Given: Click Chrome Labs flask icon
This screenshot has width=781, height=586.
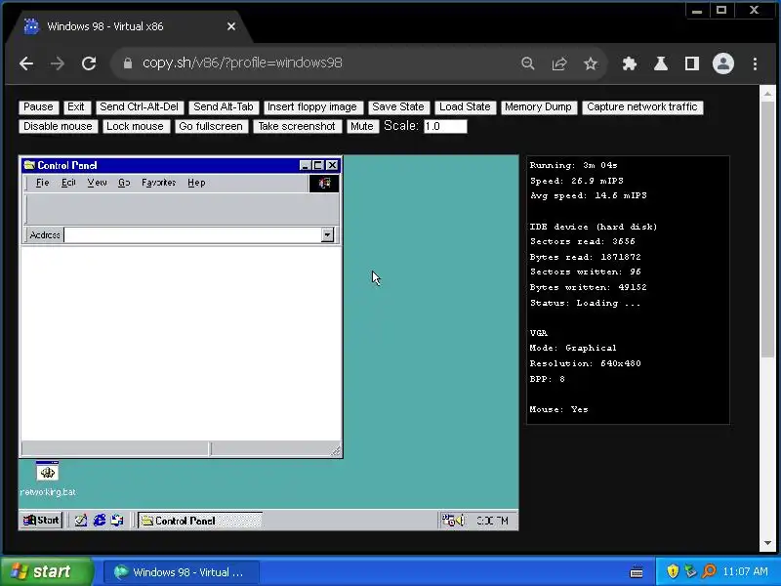Looking at the screenshot, I should click(x=661, y=63).
